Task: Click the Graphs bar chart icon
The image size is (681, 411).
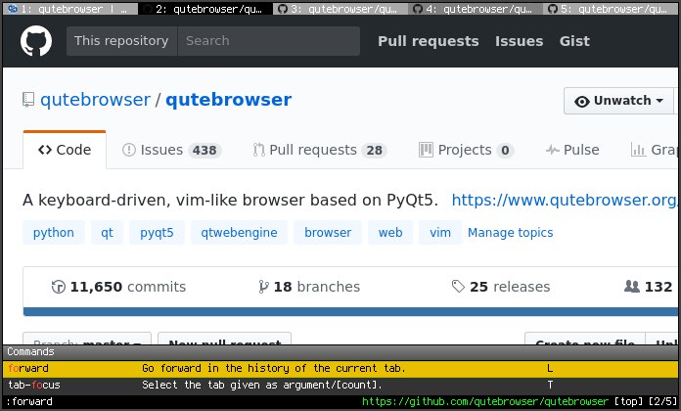Action: tap(638, 150)
